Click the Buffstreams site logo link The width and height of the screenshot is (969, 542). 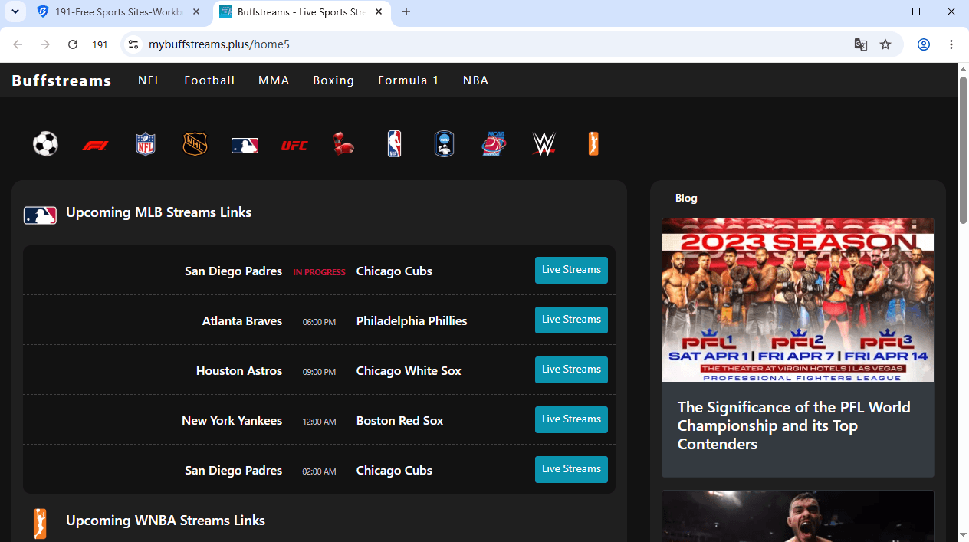61,80
